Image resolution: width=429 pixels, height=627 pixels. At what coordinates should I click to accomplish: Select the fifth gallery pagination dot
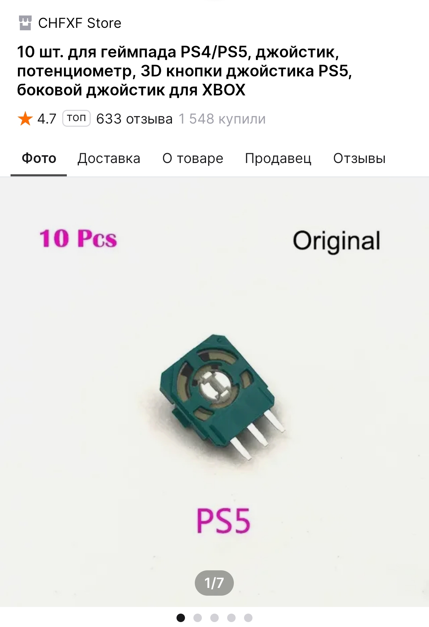[x=248, y=618]
